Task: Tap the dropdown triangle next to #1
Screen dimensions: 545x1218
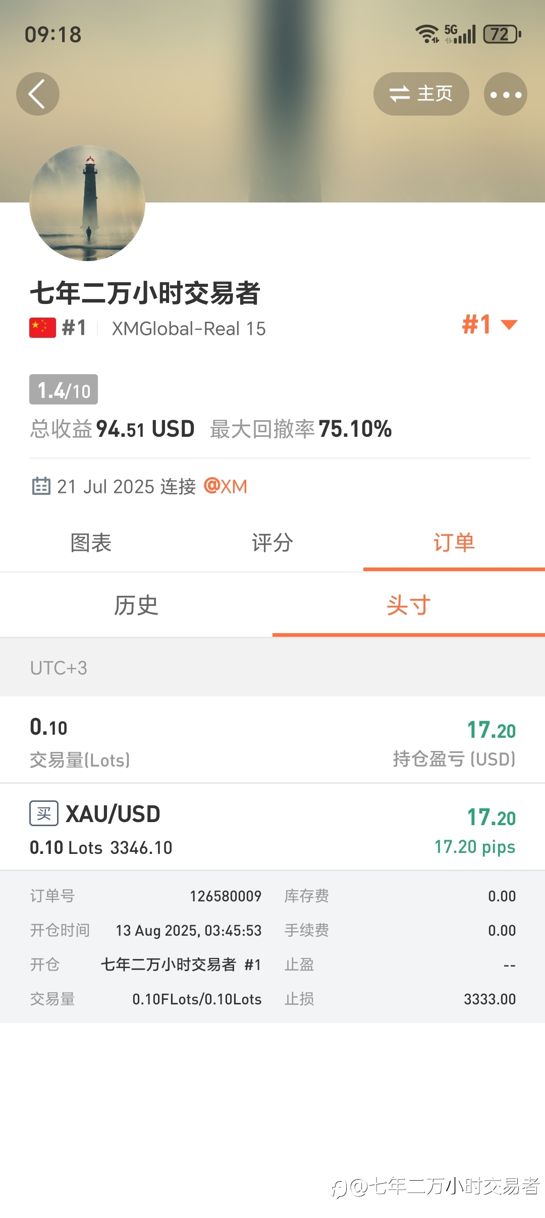Action: point(509,325)
